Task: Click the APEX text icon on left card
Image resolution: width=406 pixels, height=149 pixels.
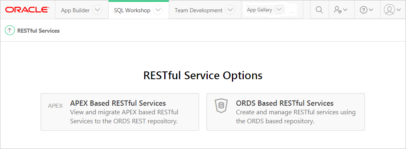Action: (55, 106)
